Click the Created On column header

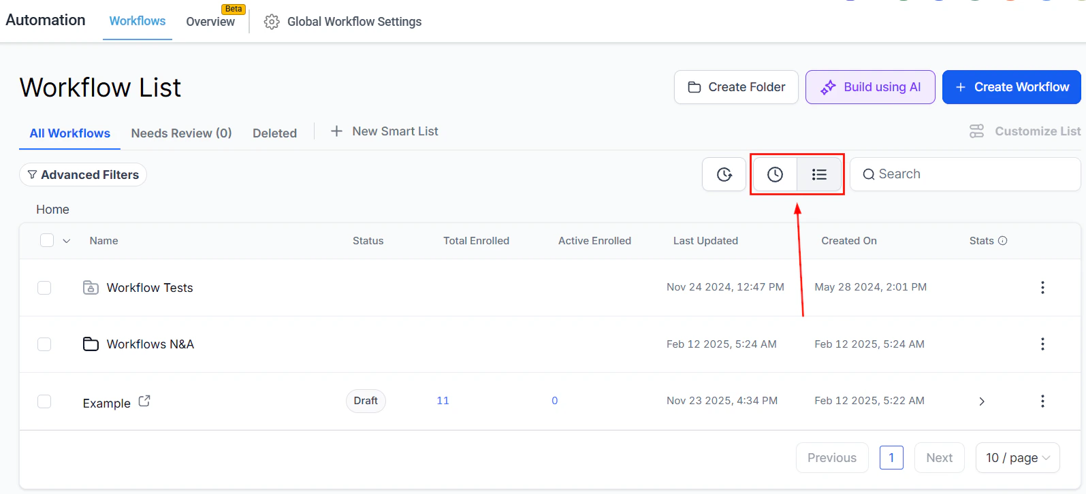point(849,241)
